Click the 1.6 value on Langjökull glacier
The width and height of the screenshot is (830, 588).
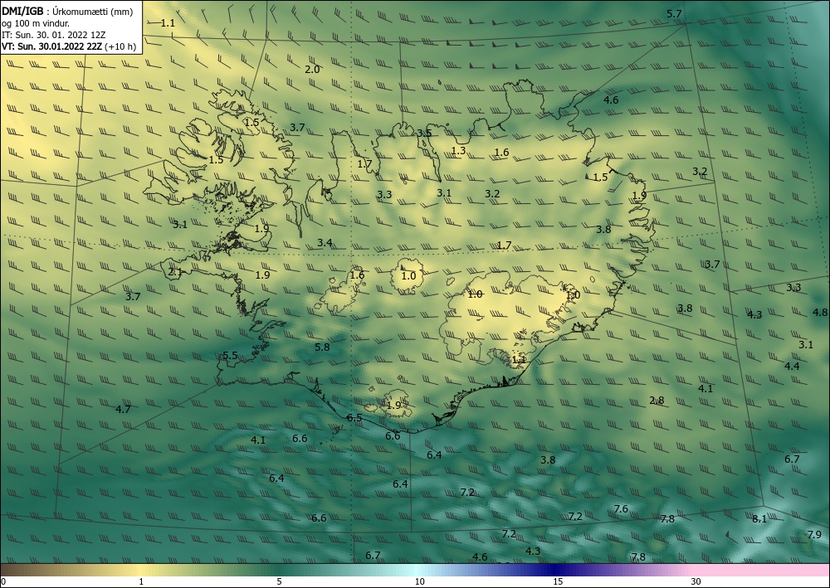coord(357,275)
